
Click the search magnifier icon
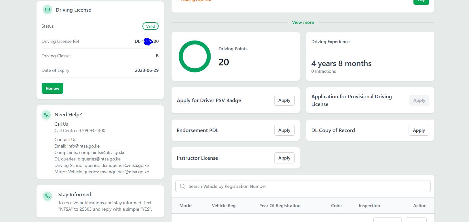[x=182, y=186]
